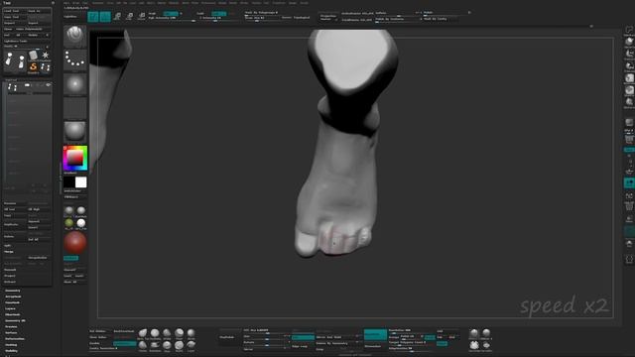Toggle the Double option teal switch
Screen dimensions: 635x357
(x=124, y=343)
